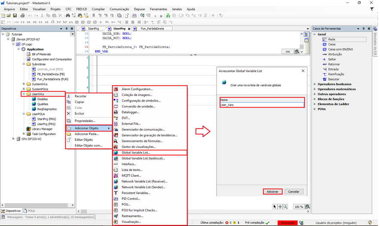The width and height of the screenshot is (380, 226).
Task: Choose the Executar toolbox element
Action: (x=334, y=79)
